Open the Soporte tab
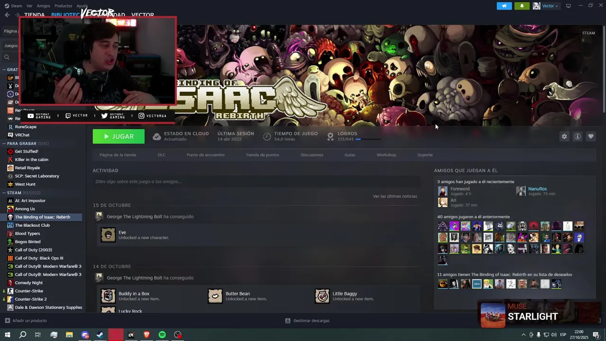This screenshot has width=606, height=341. (425, 155)
